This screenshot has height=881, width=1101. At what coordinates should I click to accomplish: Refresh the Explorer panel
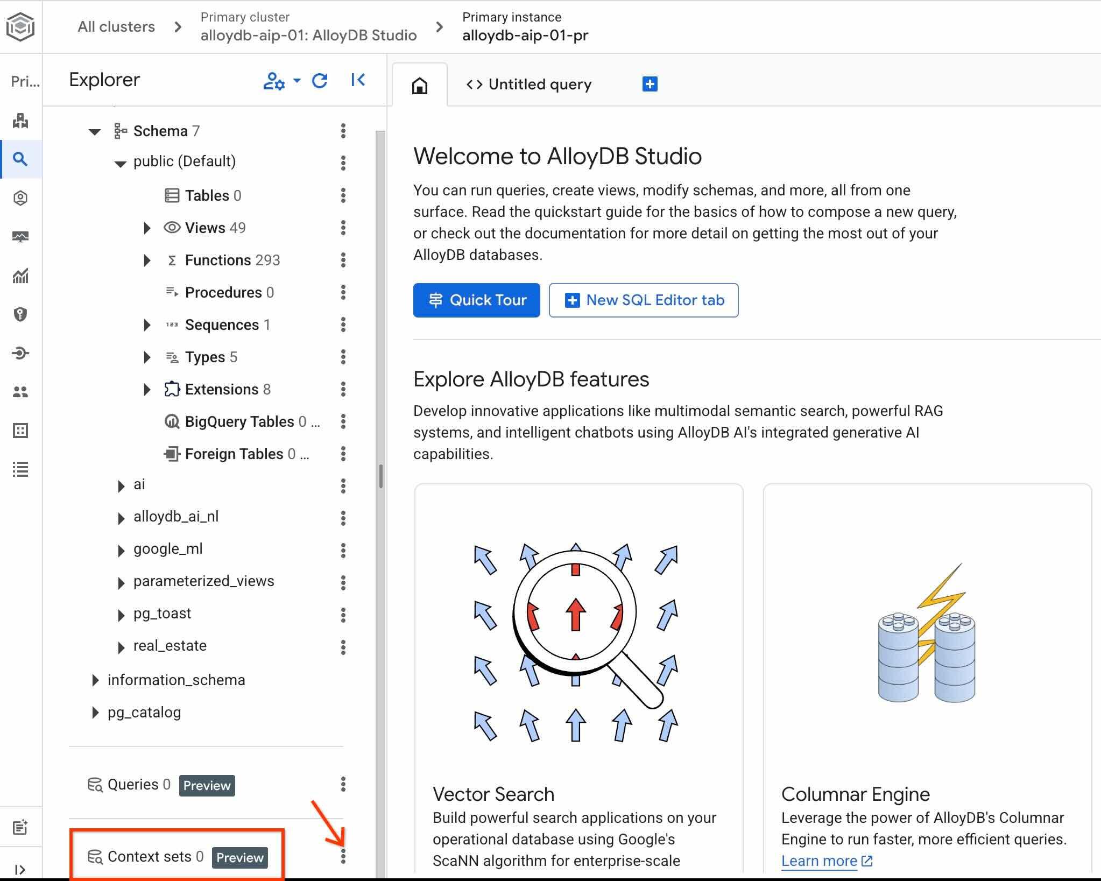(x=320, y=81)
